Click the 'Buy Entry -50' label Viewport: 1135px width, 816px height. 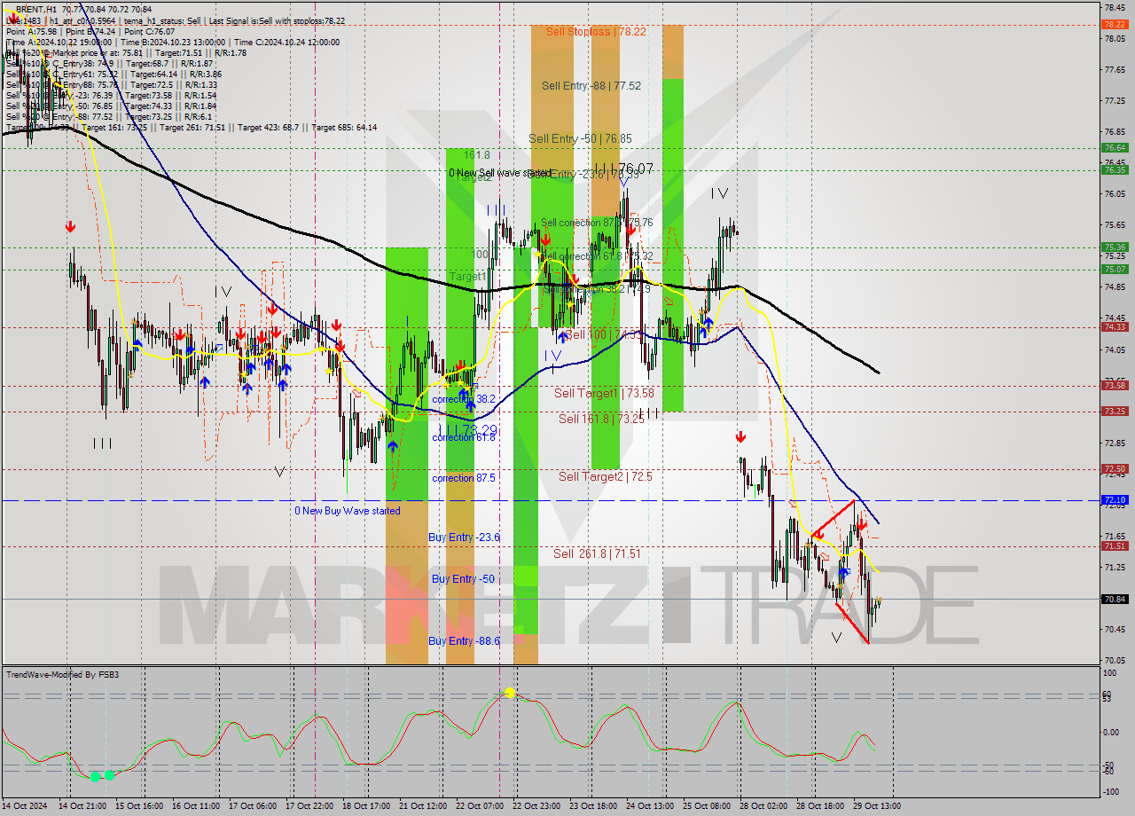[x=463, y=578]
